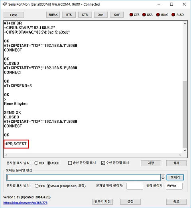Viewport: 191px width, 208px height.
Task: Disable the 수신 문자열 표시 checkbox
Action: [x=103, y=163]
